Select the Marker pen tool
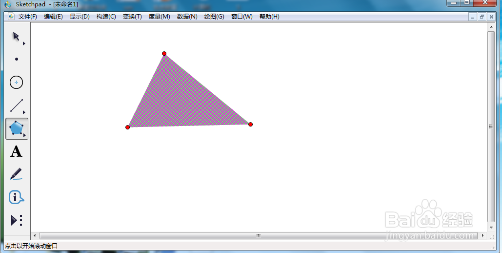Viewport: 502px width, 253px height. click(16, 174)
